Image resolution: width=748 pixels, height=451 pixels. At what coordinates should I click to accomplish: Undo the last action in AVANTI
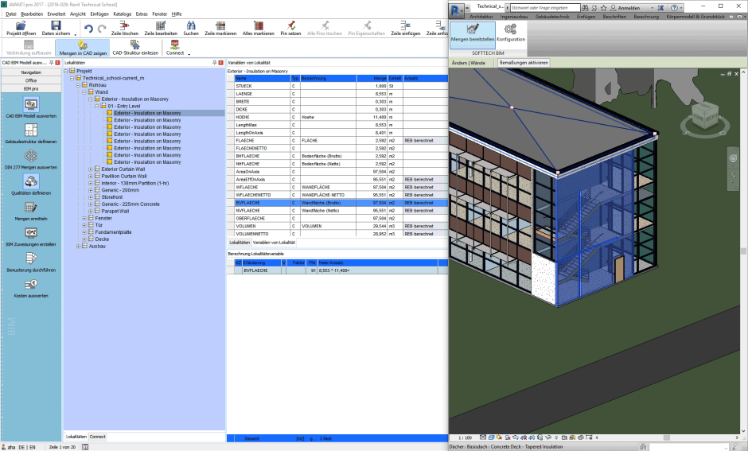click(x=88, y=29)
